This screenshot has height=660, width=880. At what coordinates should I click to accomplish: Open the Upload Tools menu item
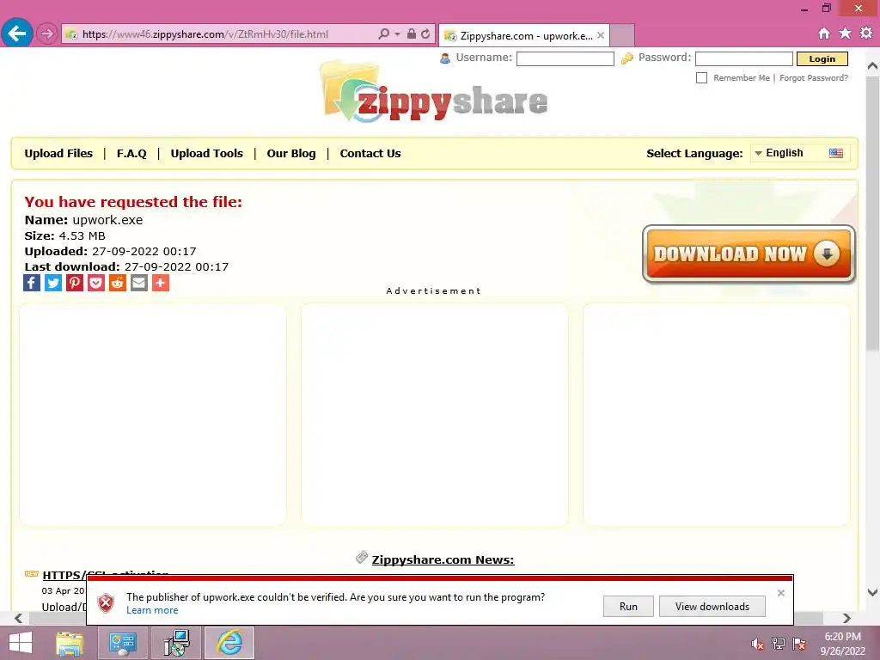click(206, 153)
